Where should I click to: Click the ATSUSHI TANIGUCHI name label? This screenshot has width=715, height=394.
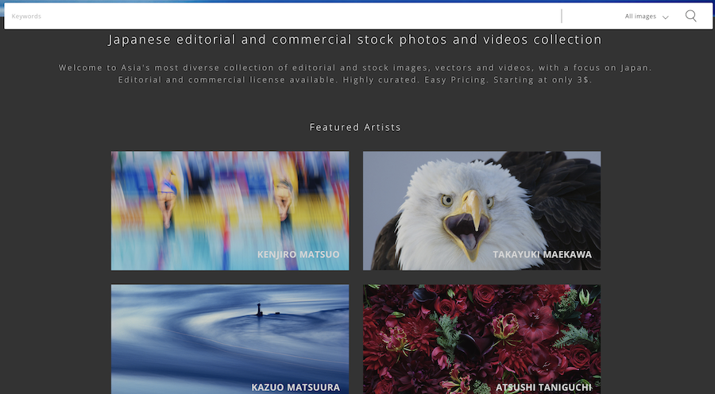(543, 387)
